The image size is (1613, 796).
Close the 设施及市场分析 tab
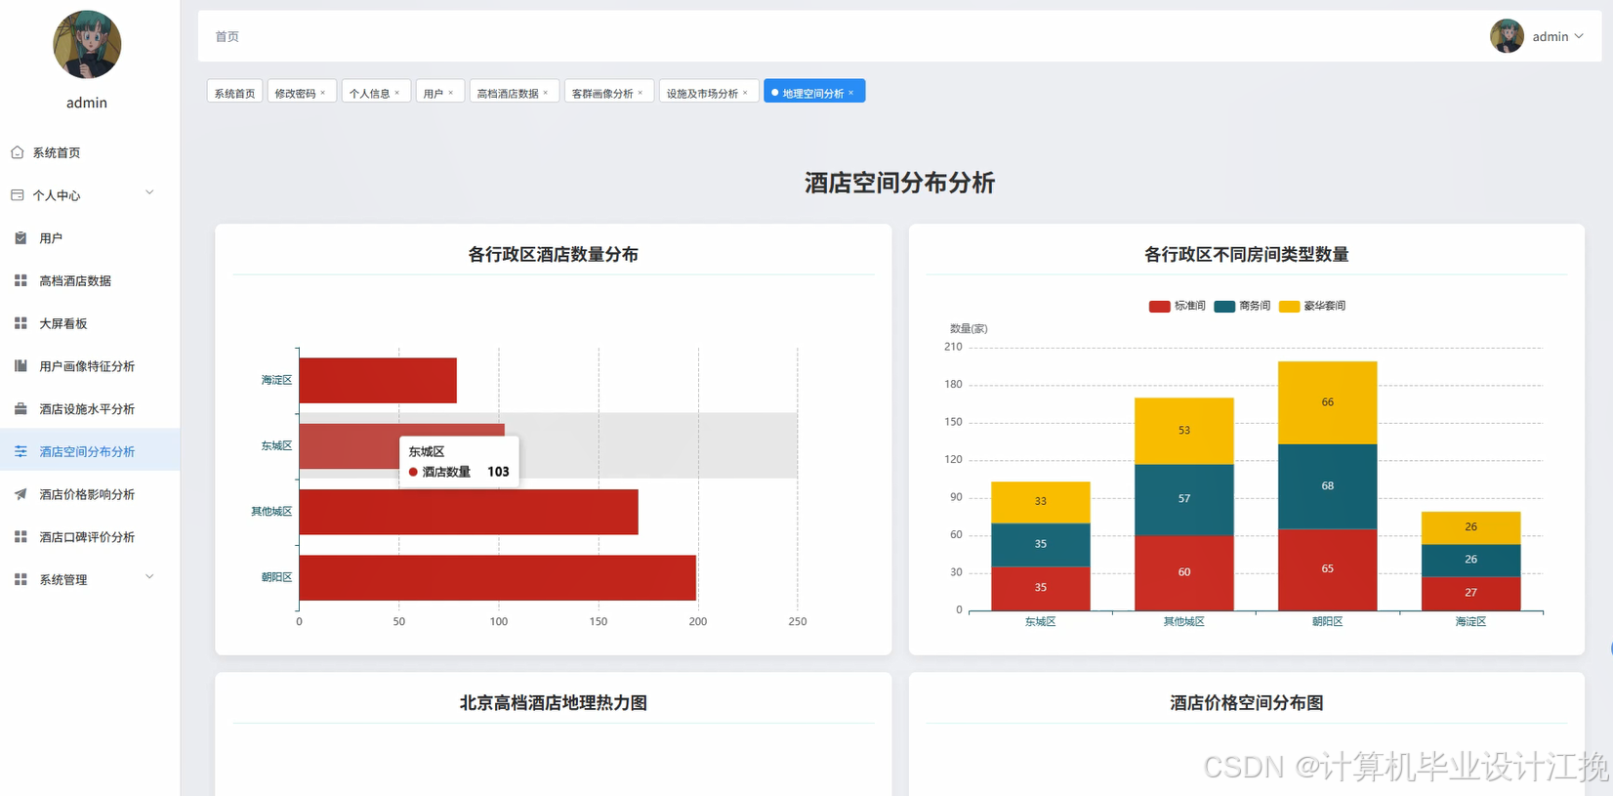click(x=745, y=93)
